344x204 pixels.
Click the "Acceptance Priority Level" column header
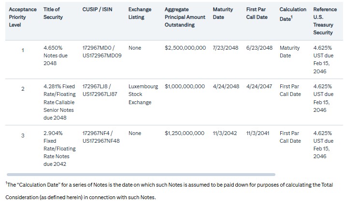click(22, 17)
